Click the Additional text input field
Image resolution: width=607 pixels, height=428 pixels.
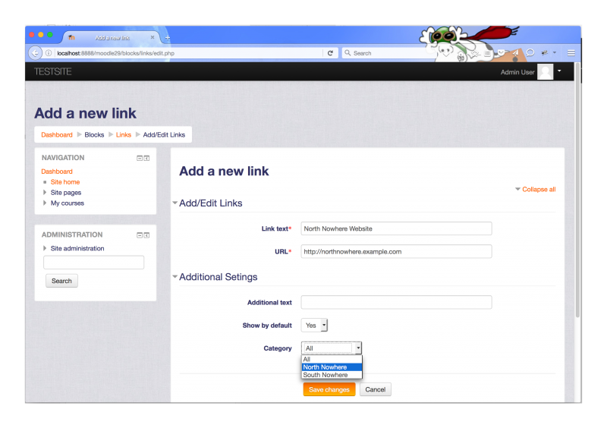point(396,302)
